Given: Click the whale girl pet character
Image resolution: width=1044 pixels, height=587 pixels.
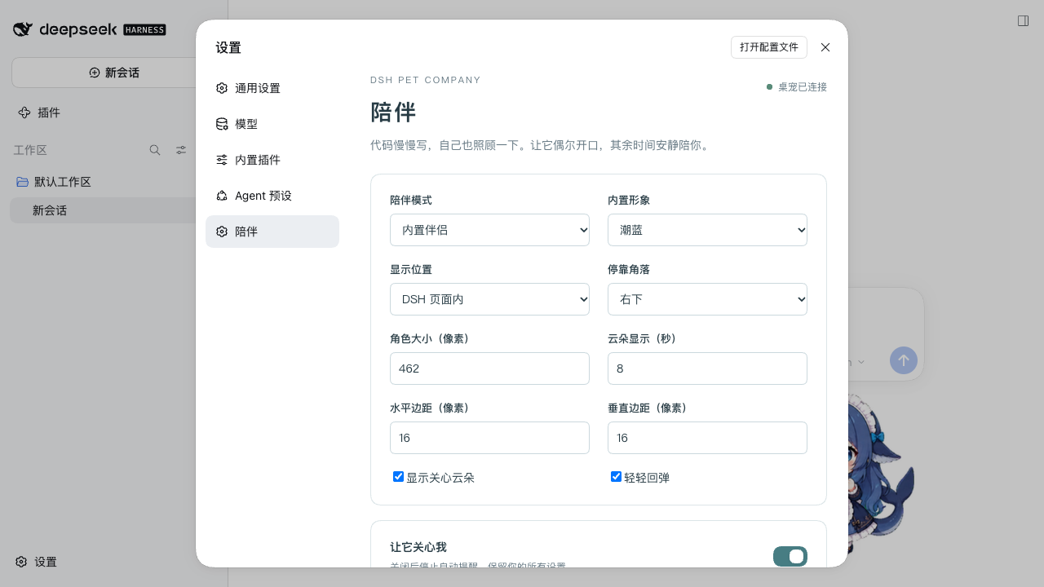Looking at the screenshot, I should click(881, 477).
